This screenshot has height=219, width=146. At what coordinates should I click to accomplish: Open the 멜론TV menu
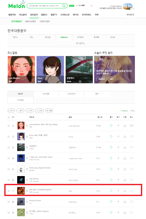point(54,15)
